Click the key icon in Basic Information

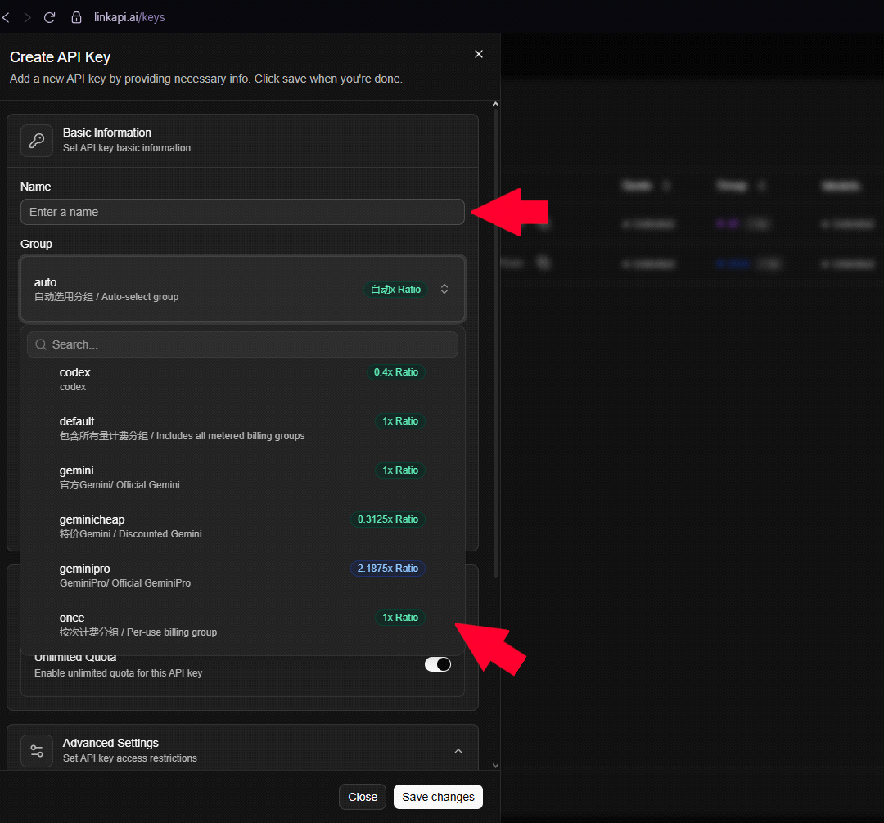click(37, 140)
